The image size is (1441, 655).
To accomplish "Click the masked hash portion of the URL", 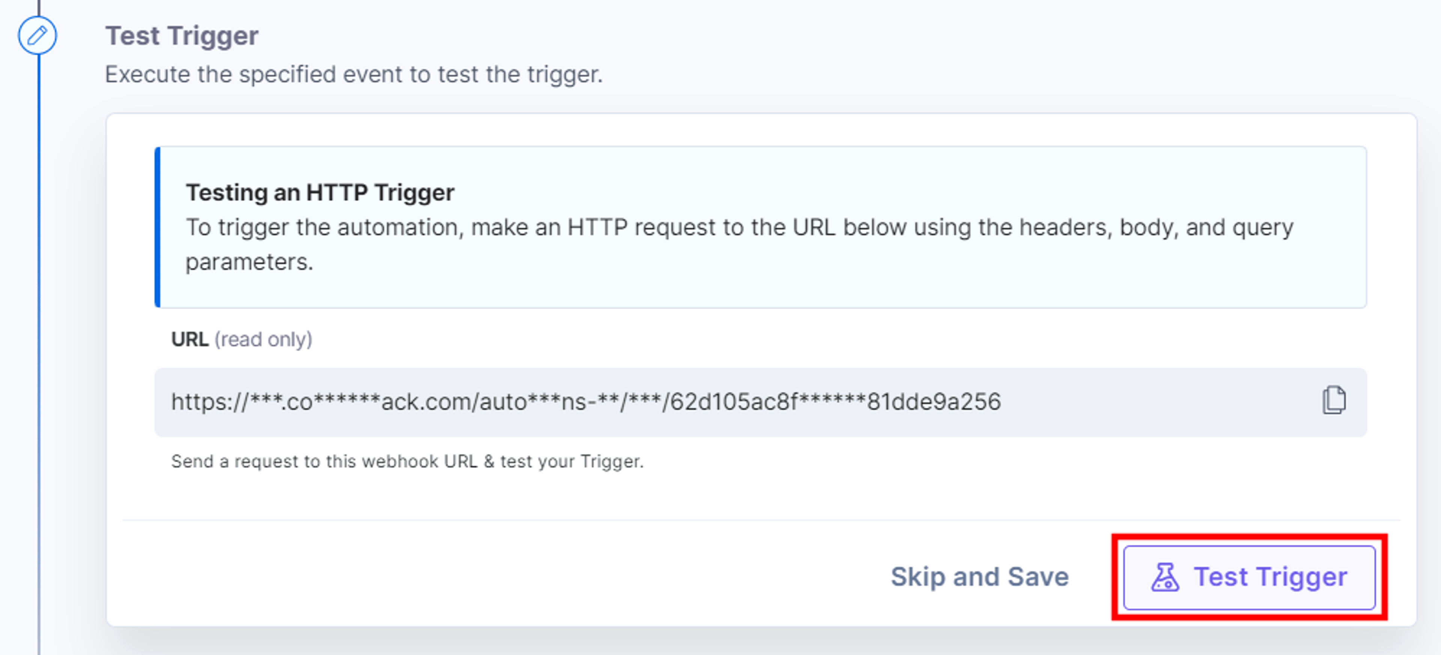I will click(x=835, y=402).
